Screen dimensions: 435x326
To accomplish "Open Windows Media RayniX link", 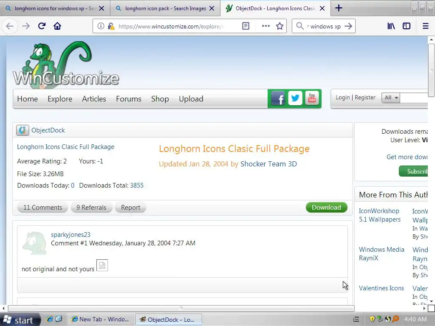I will point(381,254).
